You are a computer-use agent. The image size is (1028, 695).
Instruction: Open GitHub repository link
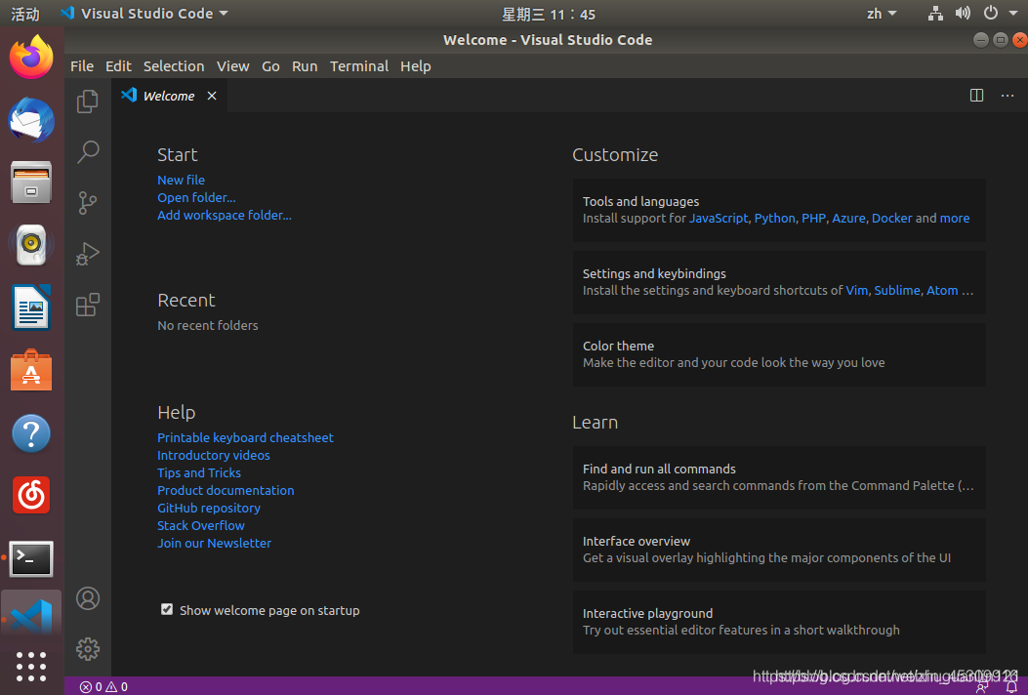pos(209,509)
